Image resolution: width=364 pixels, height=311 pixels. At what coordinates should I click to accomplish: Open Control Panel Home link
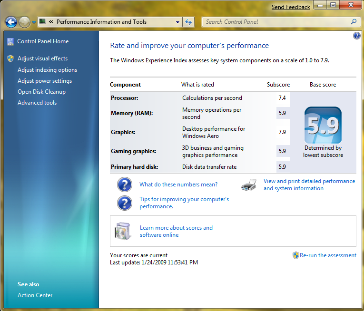[43, 41]
